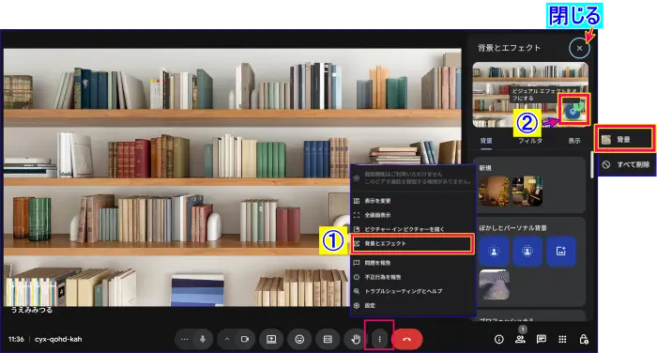Open host controls lock icon
Viewport: 657px width, 353px height.
[x=584, y=339]
